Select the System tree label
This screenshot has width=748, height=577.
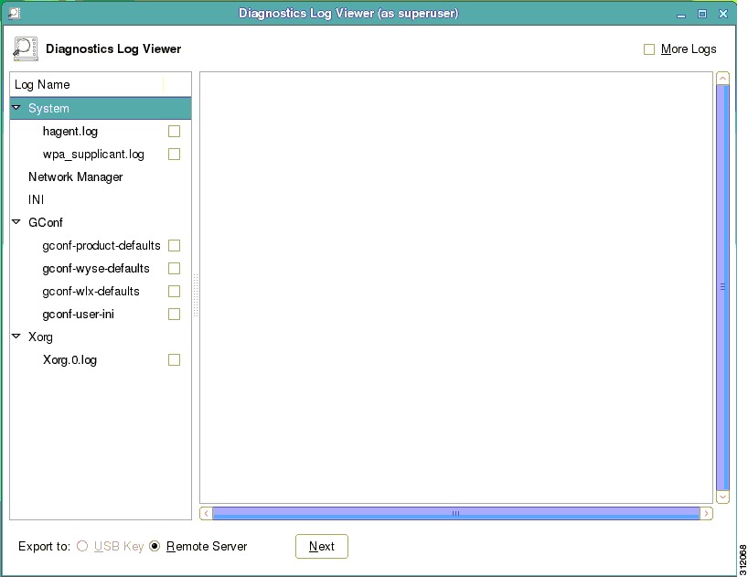48,108
